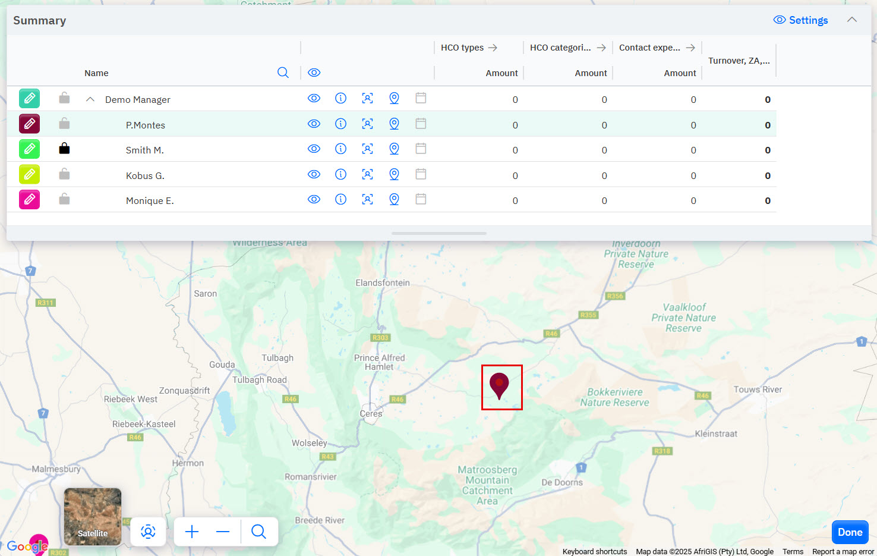Open map location icon for P.Montes
877x556 pixels.
(x=394, y=124)
